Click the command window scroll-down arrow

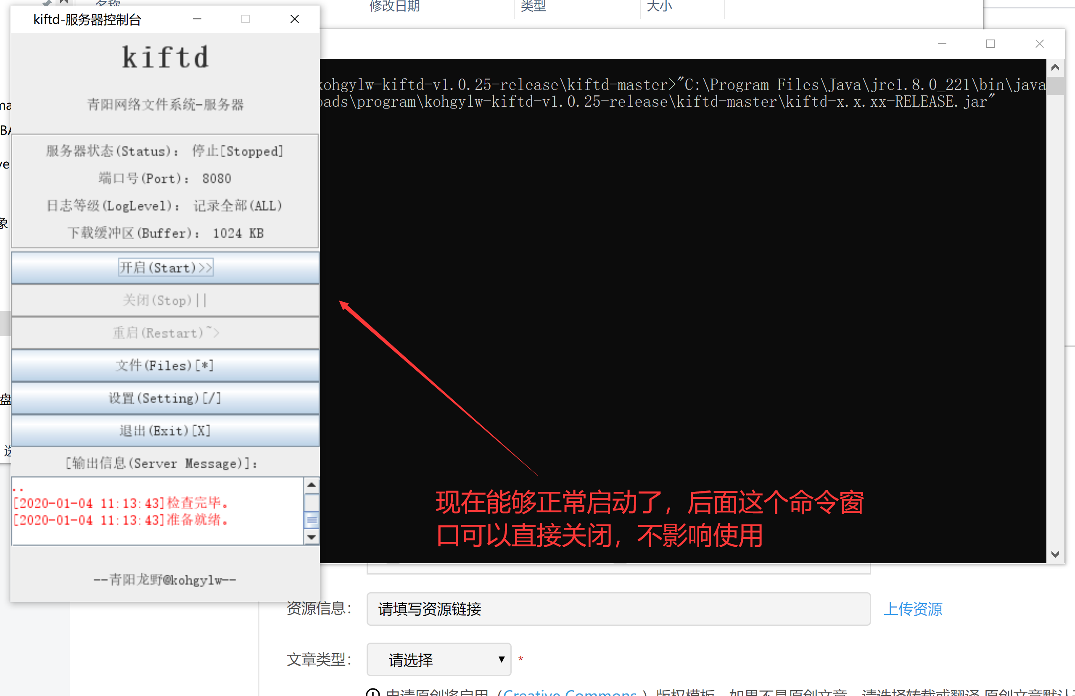[x=1055, y=555]
